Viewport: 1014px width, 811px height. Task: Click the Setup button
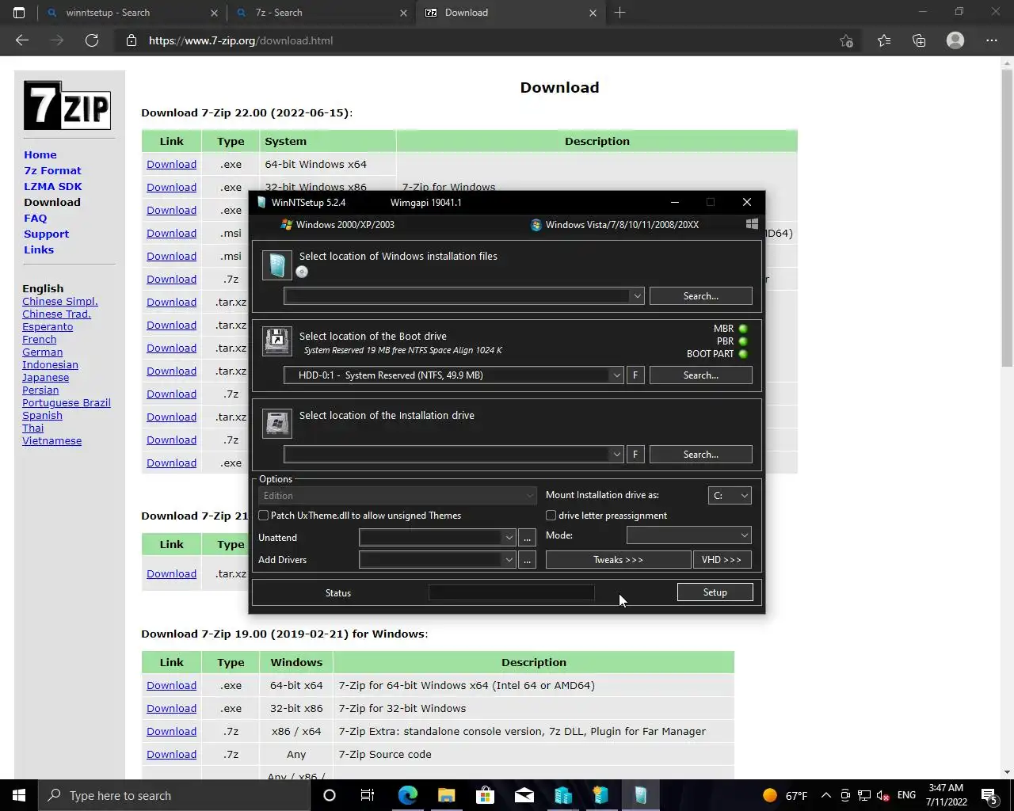click(x=715, y=592)
